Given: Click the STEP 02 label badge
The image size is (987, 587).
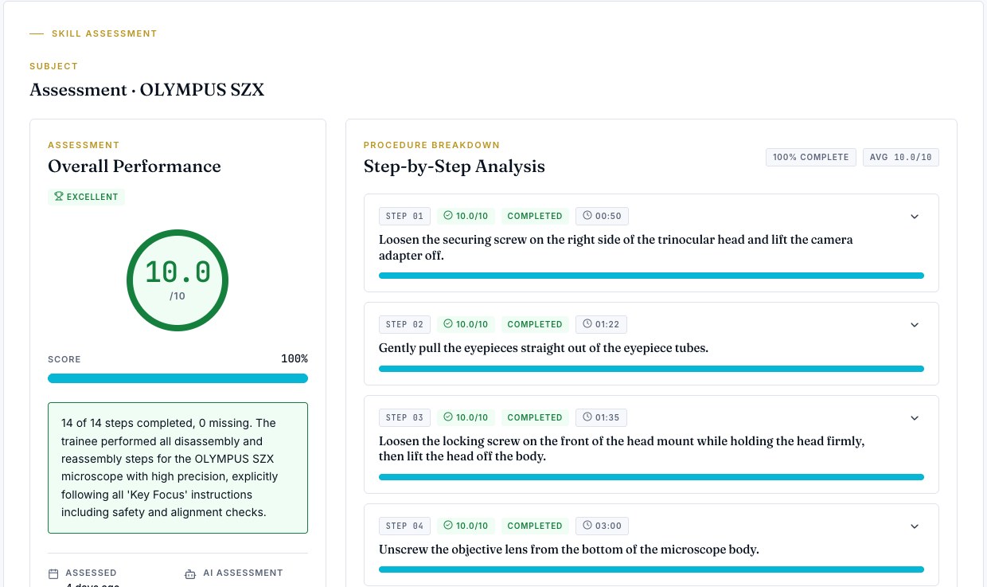Looking at the screenshot, I should [x=405, y=324].
